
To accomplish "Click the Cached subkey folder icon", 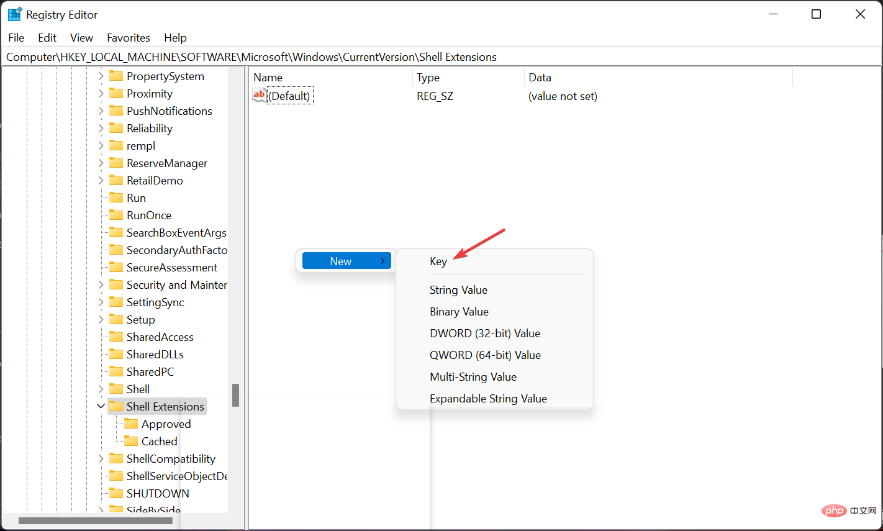I will [131, 442].
